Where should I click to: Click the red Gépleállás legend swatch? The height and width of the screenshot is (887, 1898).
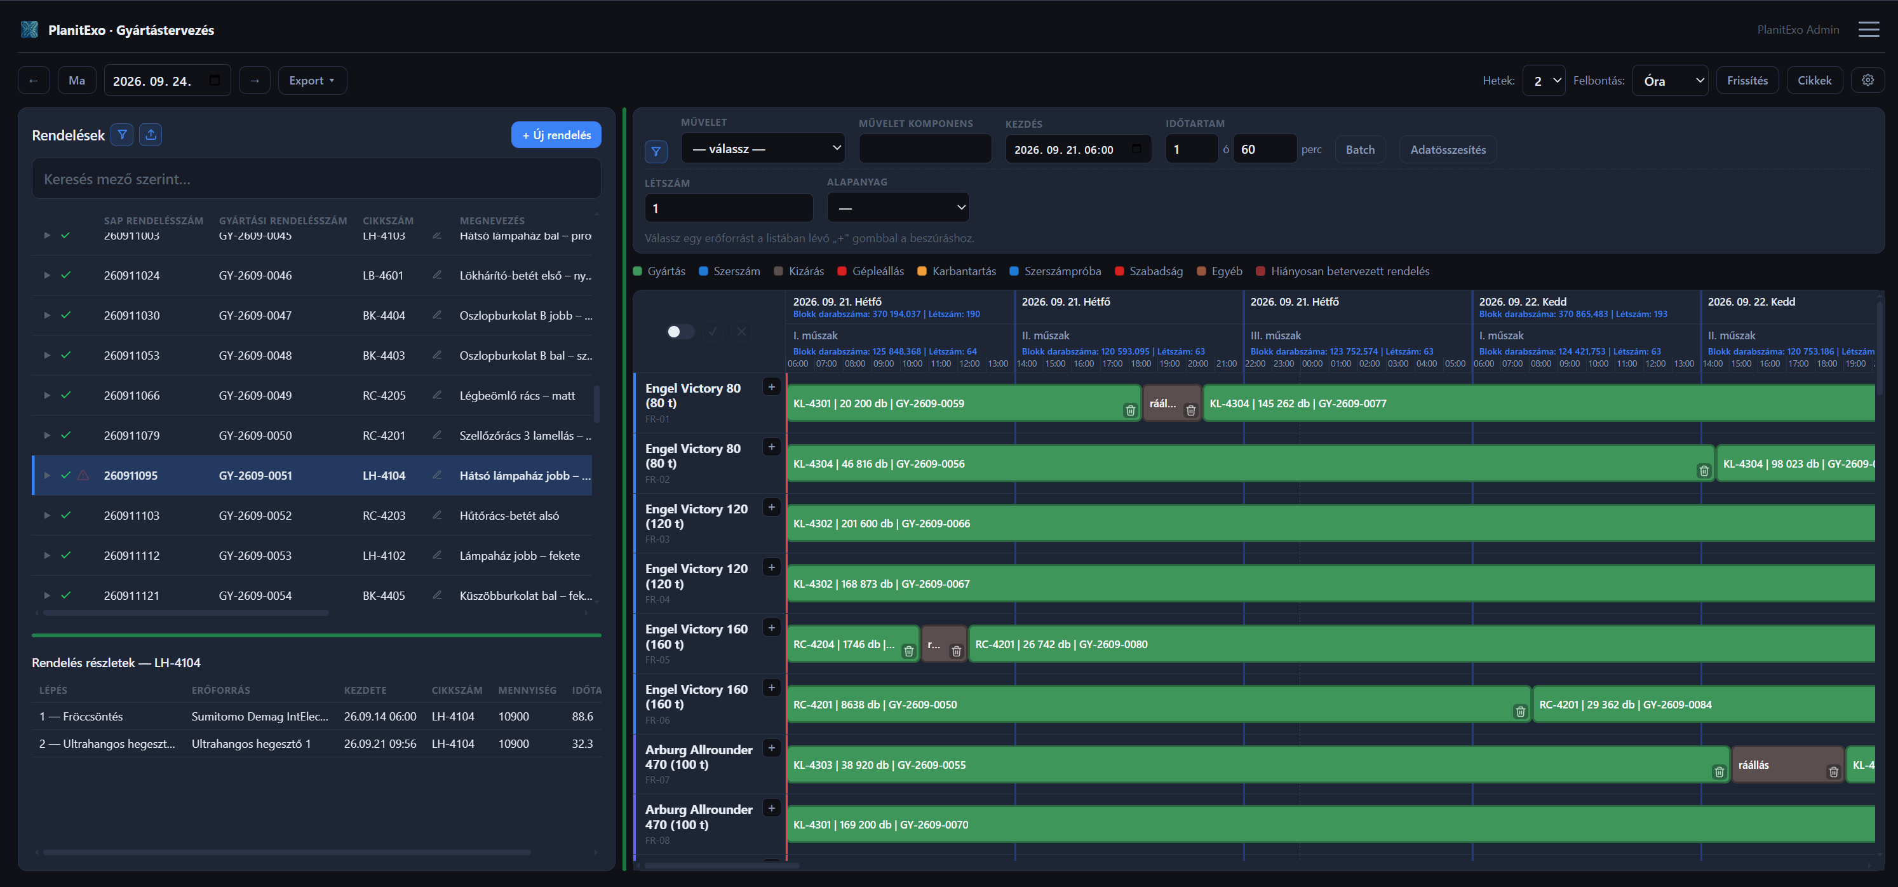pos(842,271)
